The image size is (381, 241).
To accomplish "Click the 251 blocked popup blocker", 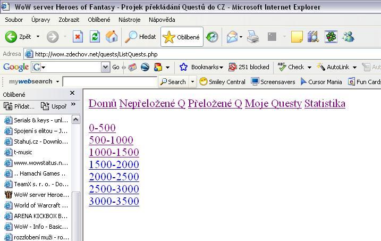I will [249, 67].
